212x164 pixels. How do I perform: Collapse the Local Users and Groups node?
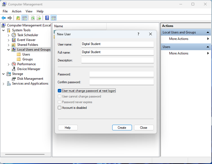click(x=9, y=50)
